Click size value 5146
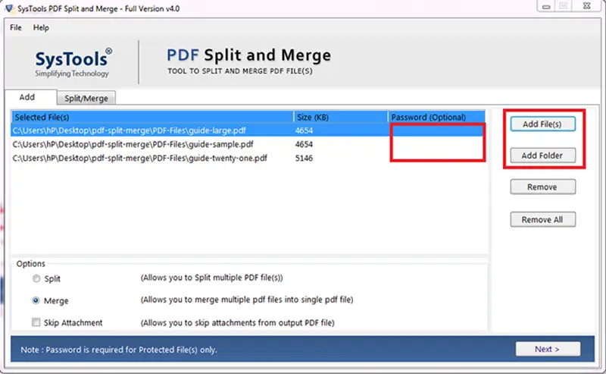The image size is (606, 374). tap(305, 159)
